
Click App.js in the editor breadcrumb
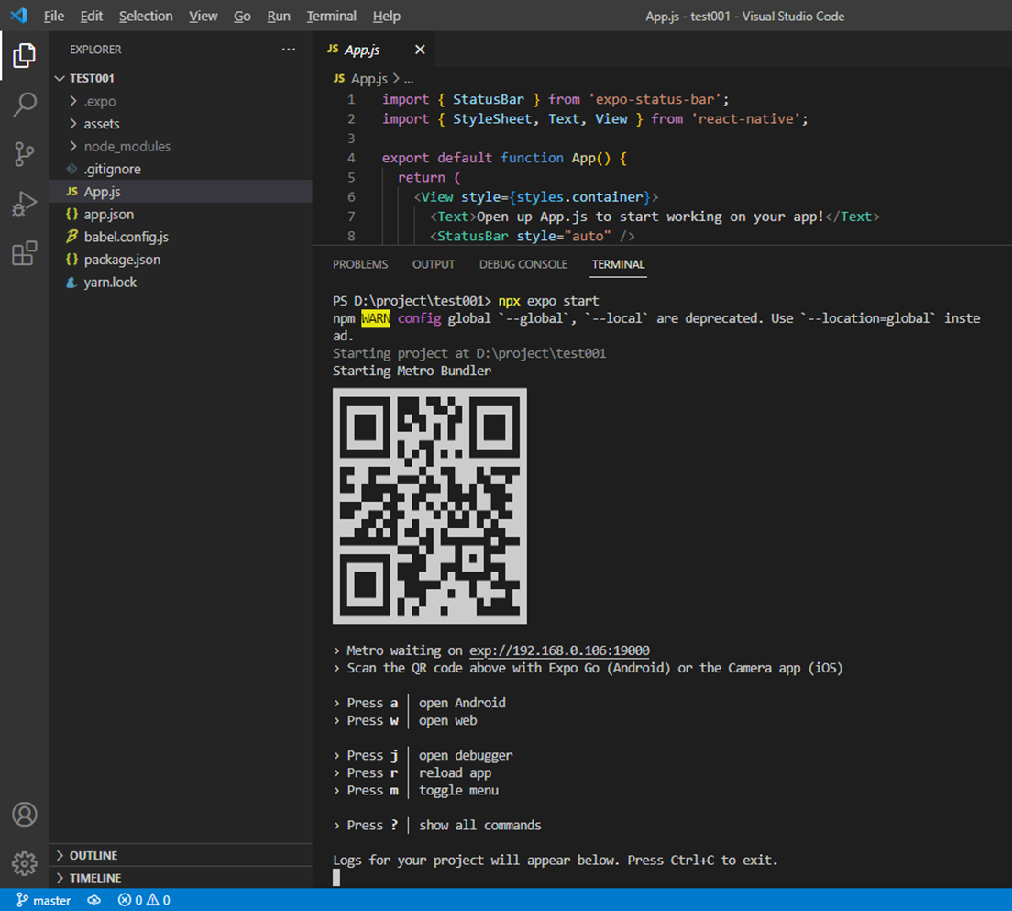pos(369,79)
